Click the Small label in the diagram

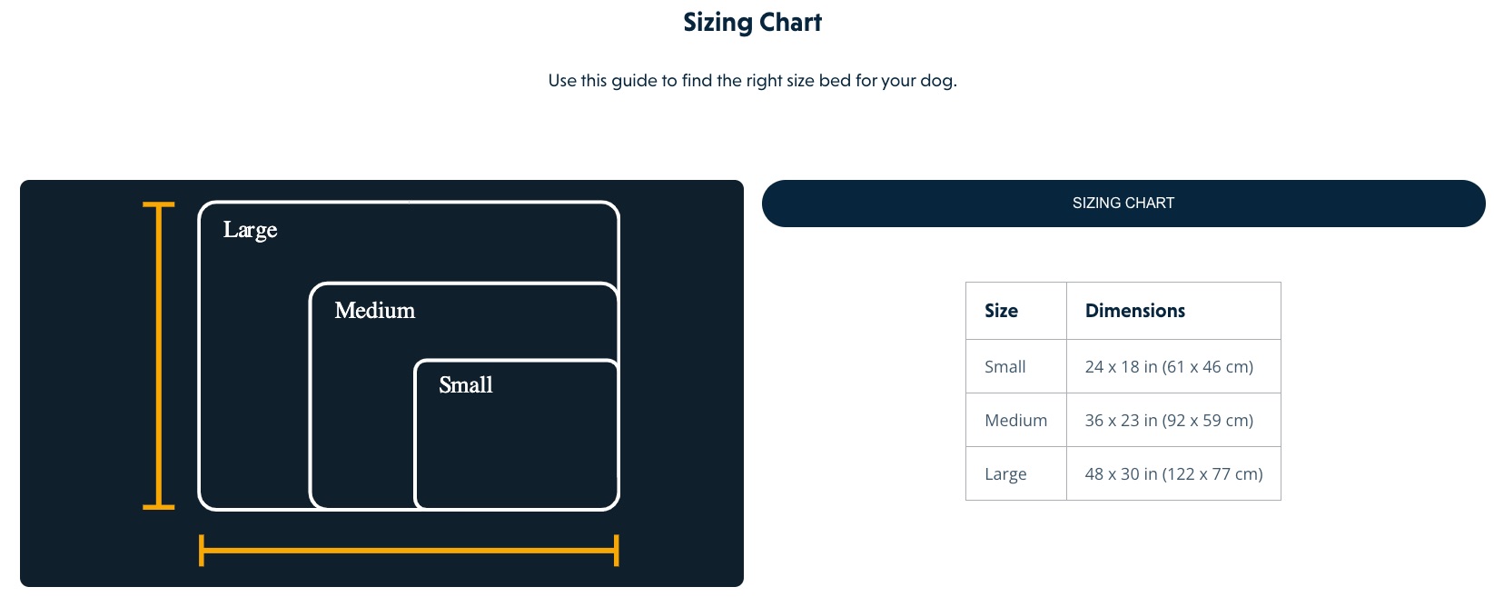(465, 384)
